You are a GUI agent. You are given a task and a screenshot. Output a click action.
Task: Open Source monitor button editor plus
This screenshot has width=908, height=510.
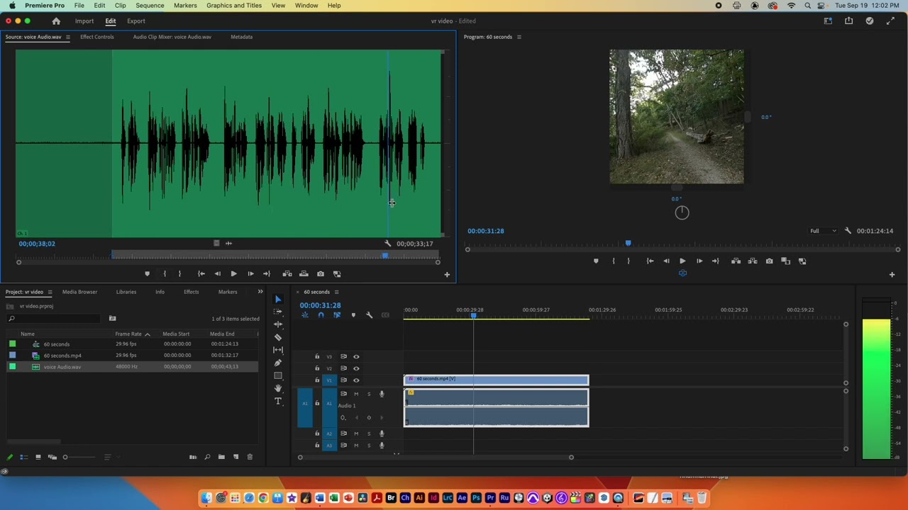pyautogui.click(x=447, y=274)
